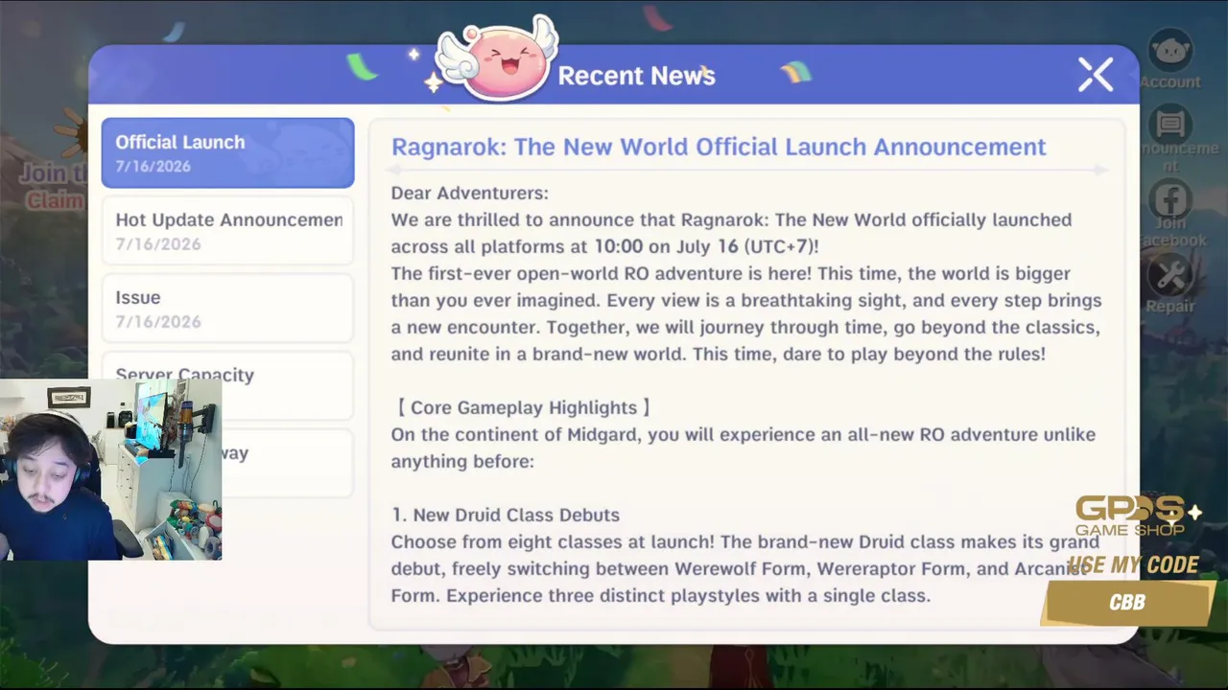Image resolution: width=1228 pixels, height=690 pixels.
Task: Click the launch announcement headline
Action: coord(719,147)
